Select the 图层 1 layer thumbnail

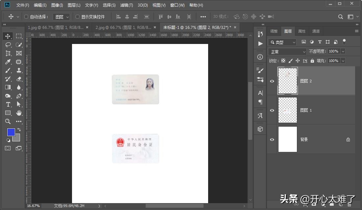coord(287,110)
